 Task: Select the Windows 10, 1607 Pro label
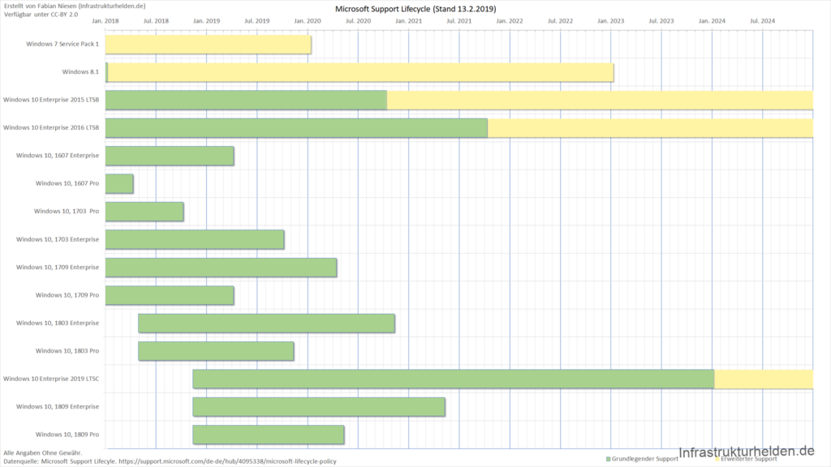[67, 183]
